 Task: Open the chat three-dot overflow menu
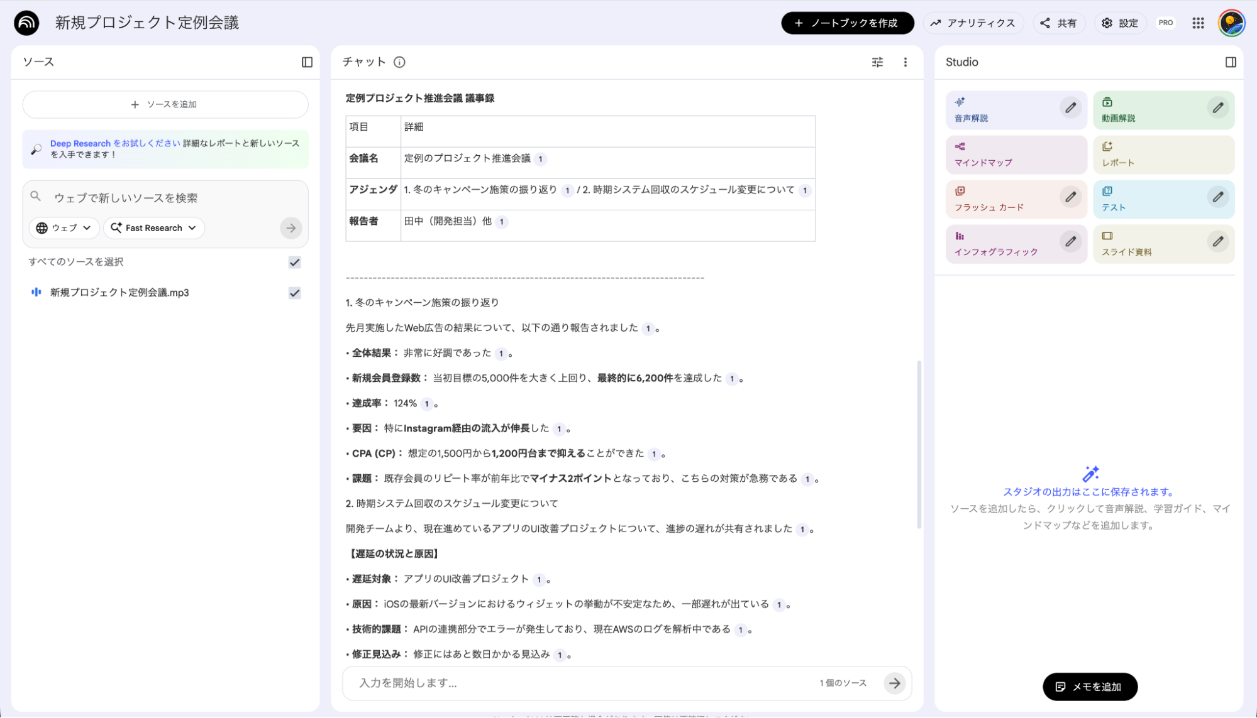pos(905,62)
